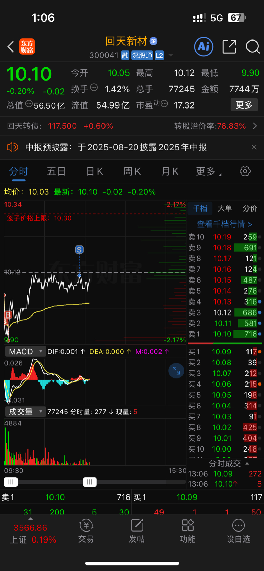Tap the bottom 买1 10.09 117 bar
264x571 pixels.
pos(198,497)
